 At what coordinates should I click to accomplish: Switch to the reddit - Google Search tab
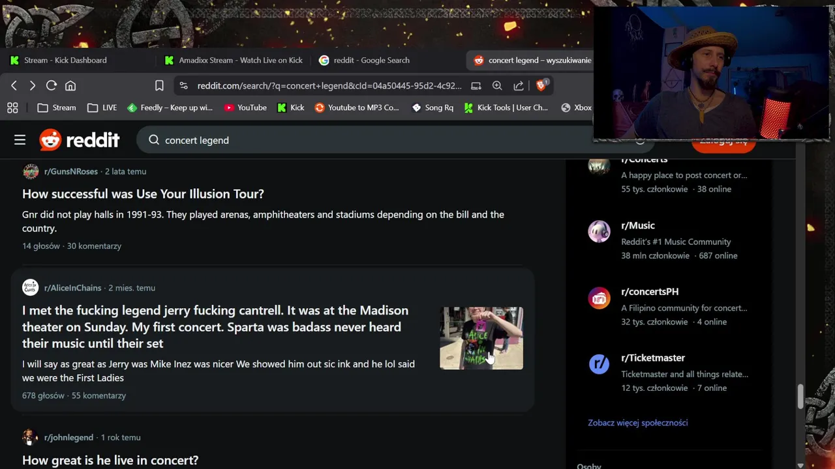tap(364, 60)
